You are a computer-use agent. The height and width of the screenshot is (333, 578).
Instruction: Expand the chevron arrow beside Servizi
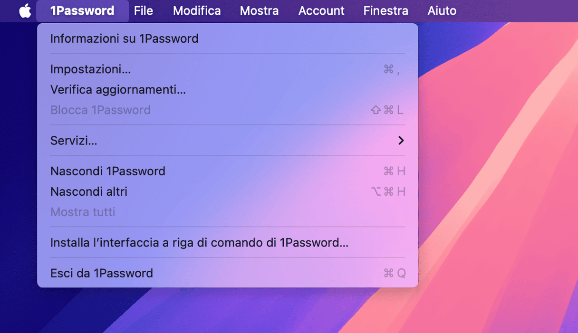[401, 141]
